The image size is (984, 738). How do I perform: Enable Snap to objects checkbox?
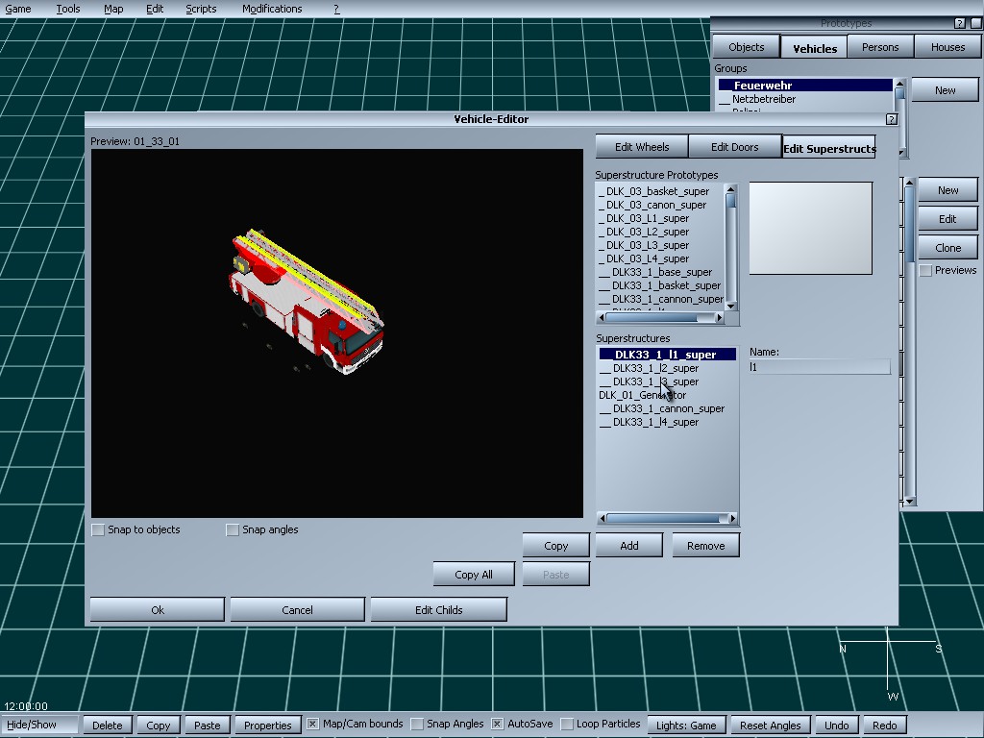(98, 529)
